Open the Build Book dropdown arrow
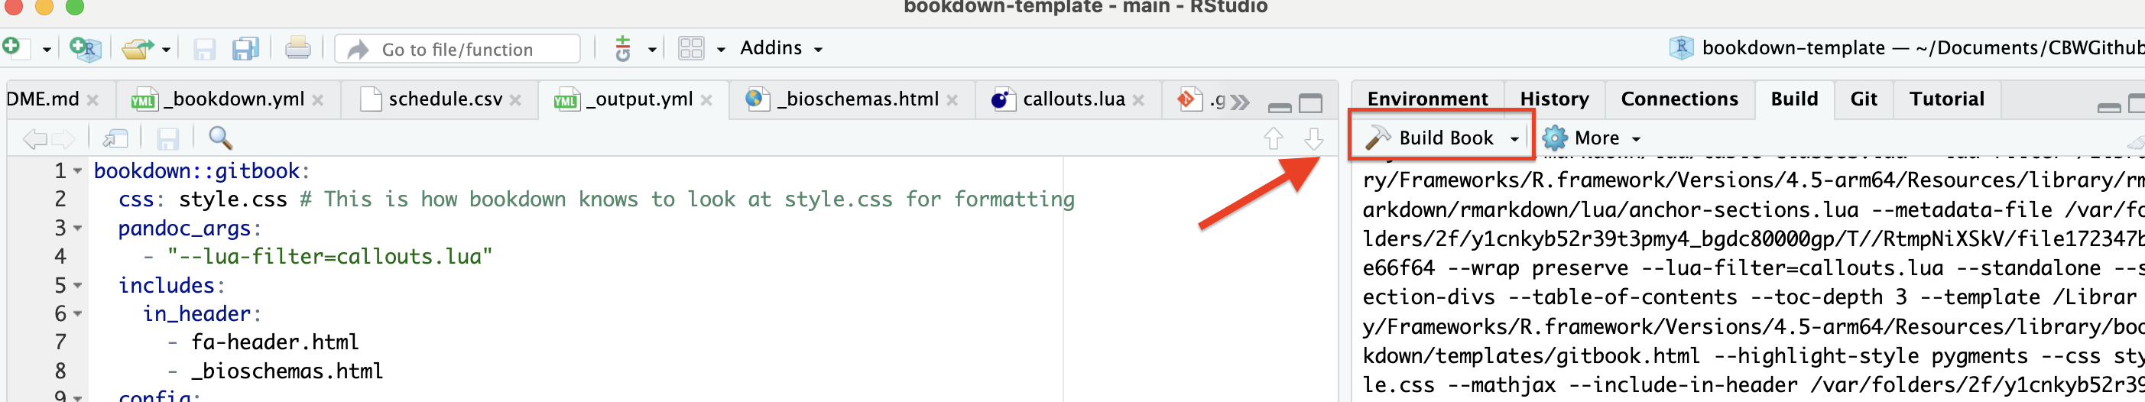This screenshot has width=2145, height=402. (x=1514, y=138)
